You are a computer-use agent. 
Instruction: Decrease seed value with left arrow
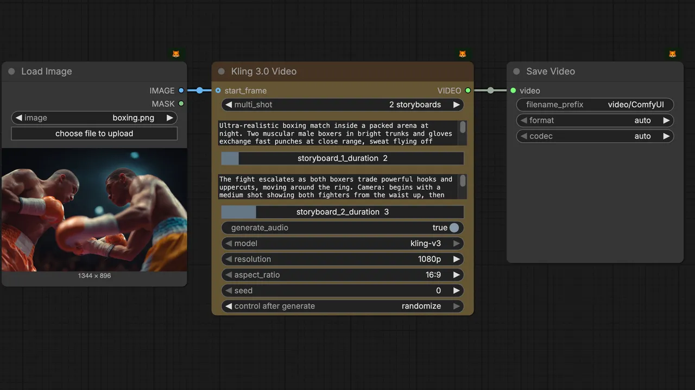pyautogui.click(x=229, y=290)
